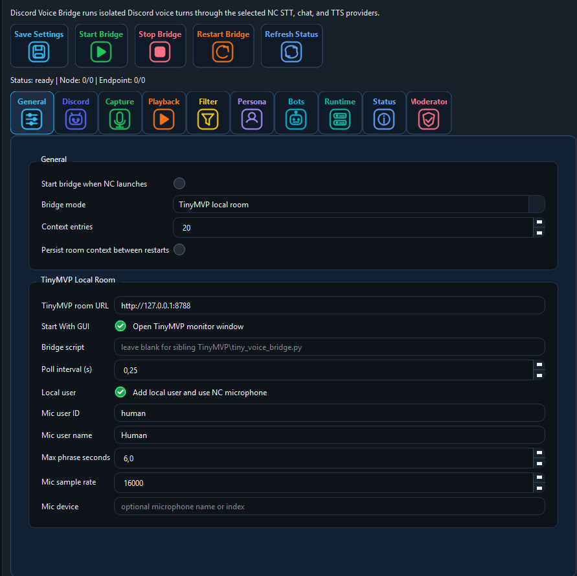Uncheck Add local user and use NC microphone
The image size is (577, 576).
click(x=120, y=392)
